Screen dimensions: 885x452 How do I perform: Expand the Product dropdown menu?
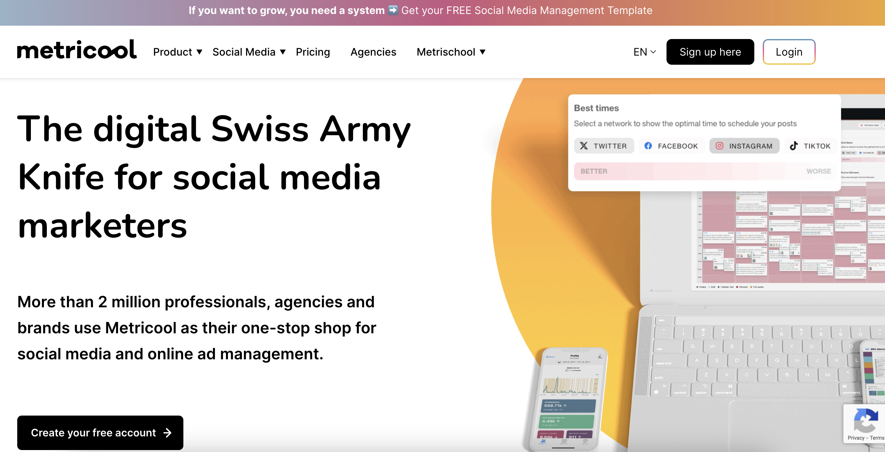[177, 52]
